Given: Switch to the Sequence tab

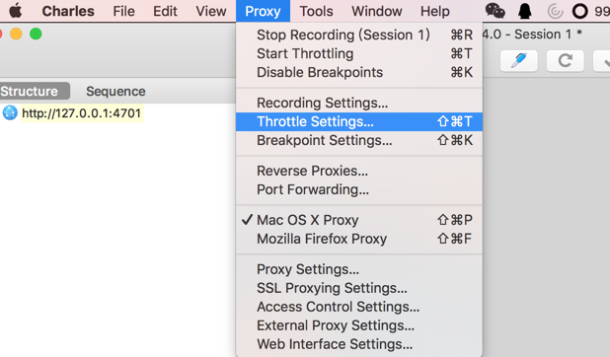Looking at the screenshot, I should (115, 92).
